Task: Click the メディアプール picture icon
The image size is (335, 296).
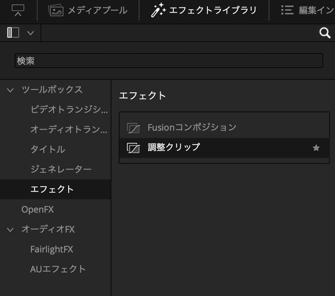Action: [56, 10]
